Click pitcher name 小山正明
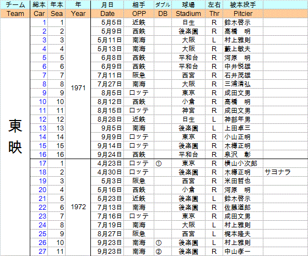Viewport: 308px width, 256px height. [x=237, y=137]
